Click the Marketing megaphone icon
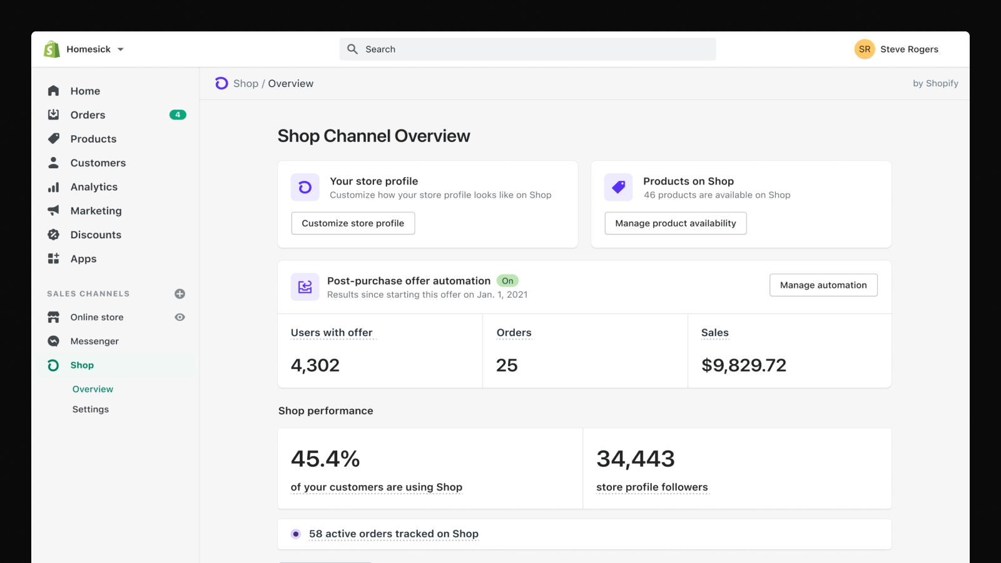 [54, 211]
